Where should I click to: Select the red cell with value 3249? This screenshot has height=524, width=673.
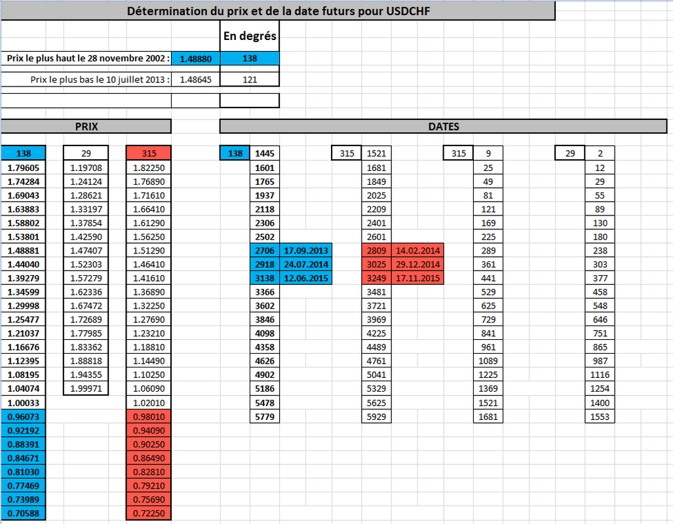click(377, 278)
